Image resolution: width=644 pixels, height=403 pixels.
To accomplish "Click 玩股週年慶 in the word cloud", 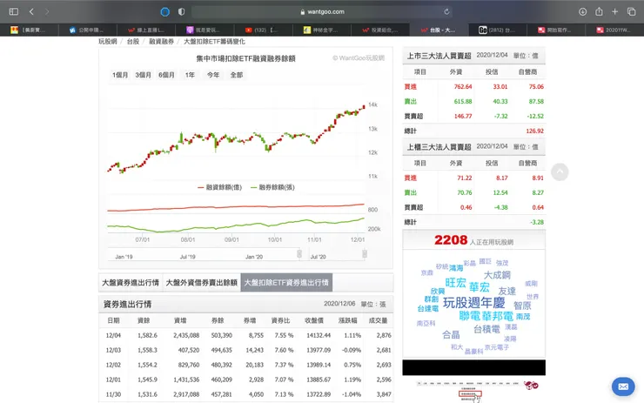I will point(473,303).
